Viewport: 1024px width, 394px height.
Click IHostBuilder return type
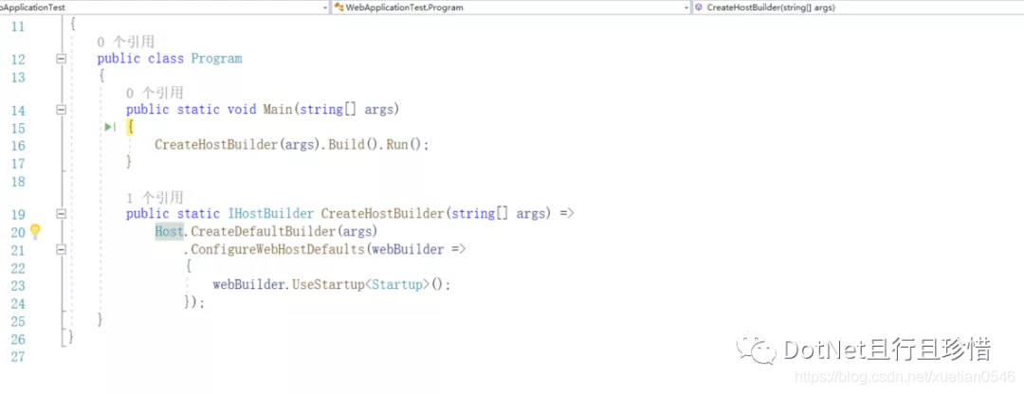(271, 213)
